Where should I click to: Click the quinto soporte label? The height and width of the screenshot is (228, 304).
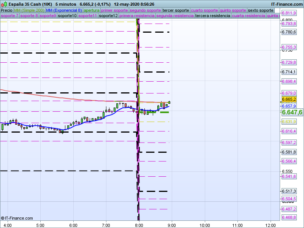point(233,11)
